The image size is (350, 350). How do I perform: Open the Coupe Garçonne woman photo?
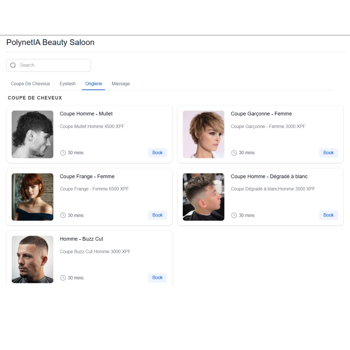203,134
